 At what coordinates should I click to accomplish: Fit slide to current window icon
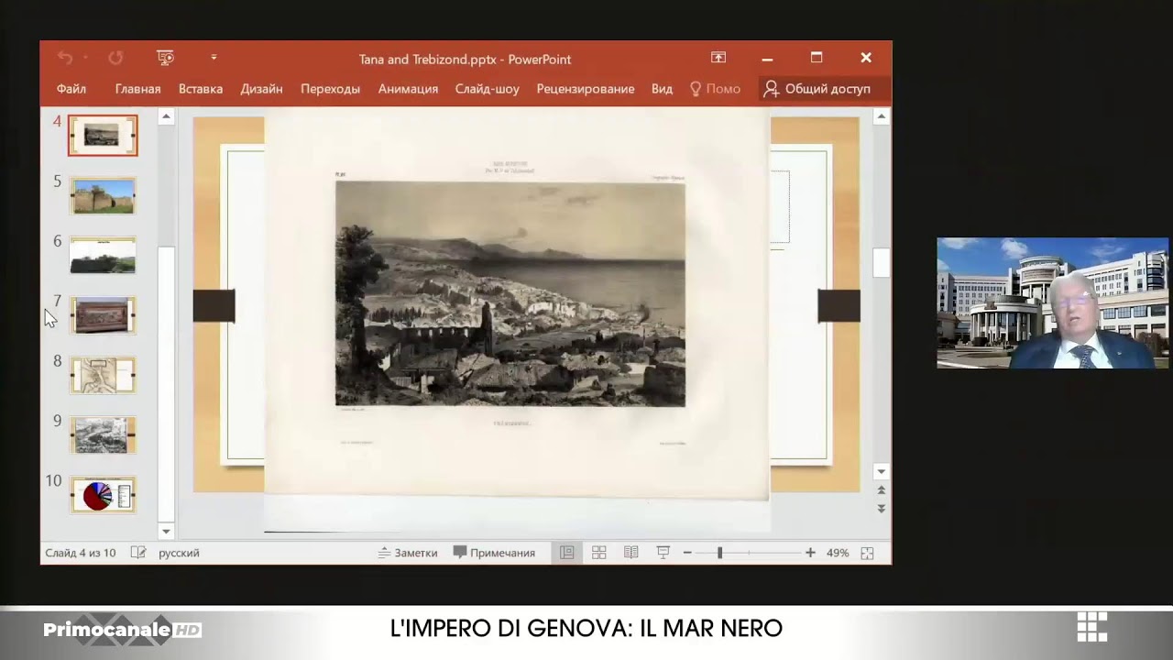[868, 553]
